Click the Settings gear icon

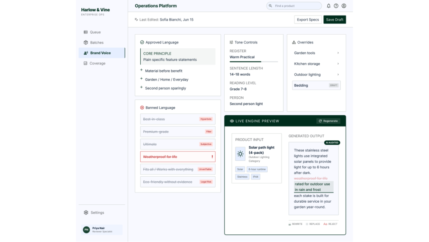tap(86, 212)
